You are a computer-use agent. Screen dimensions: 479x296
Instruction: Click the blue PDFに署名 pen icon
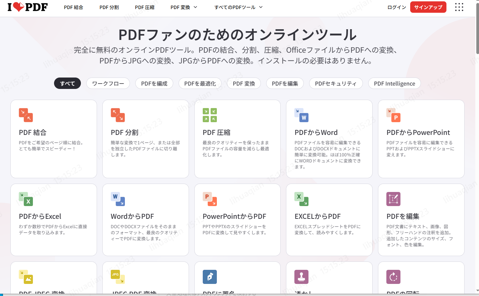pos(210,277)
